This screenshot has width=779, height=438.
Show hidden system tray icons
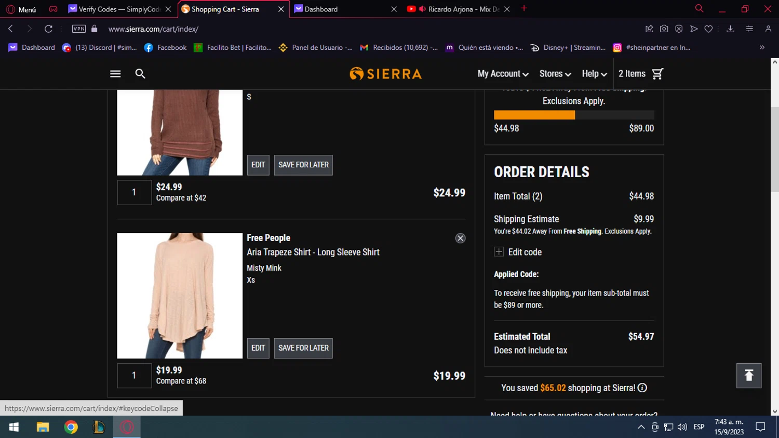(x=641, y=427)
